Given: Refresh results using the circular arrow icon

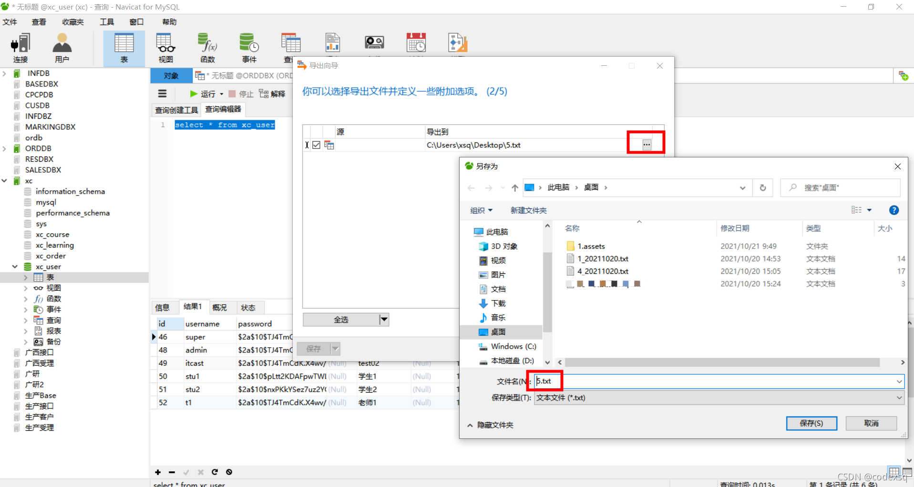Looking at the screenshot, I should 215,472.
